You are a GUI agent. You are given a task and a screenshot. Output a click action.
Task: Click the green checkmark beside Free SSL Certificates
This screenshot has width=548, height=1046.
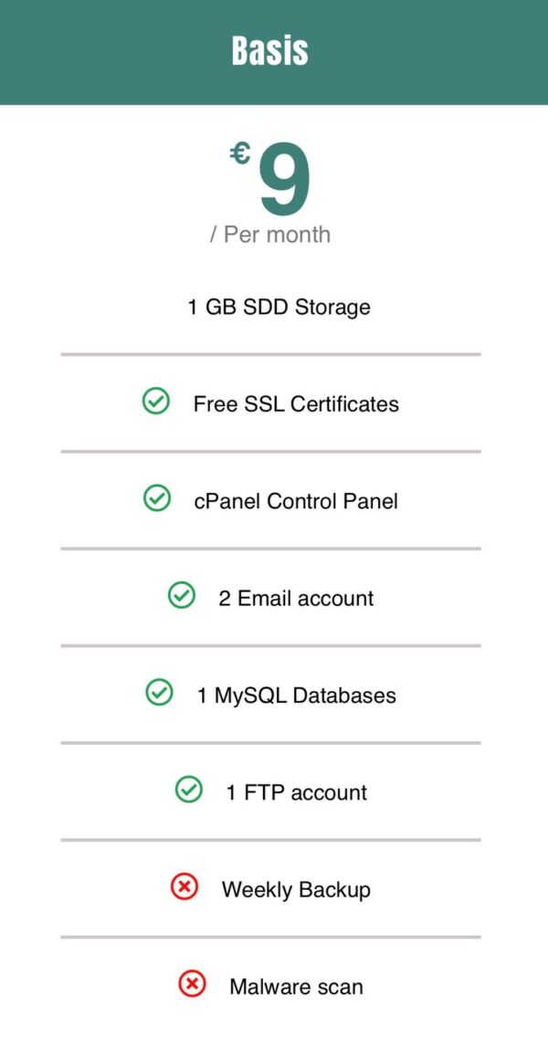[x=156, y=402]
